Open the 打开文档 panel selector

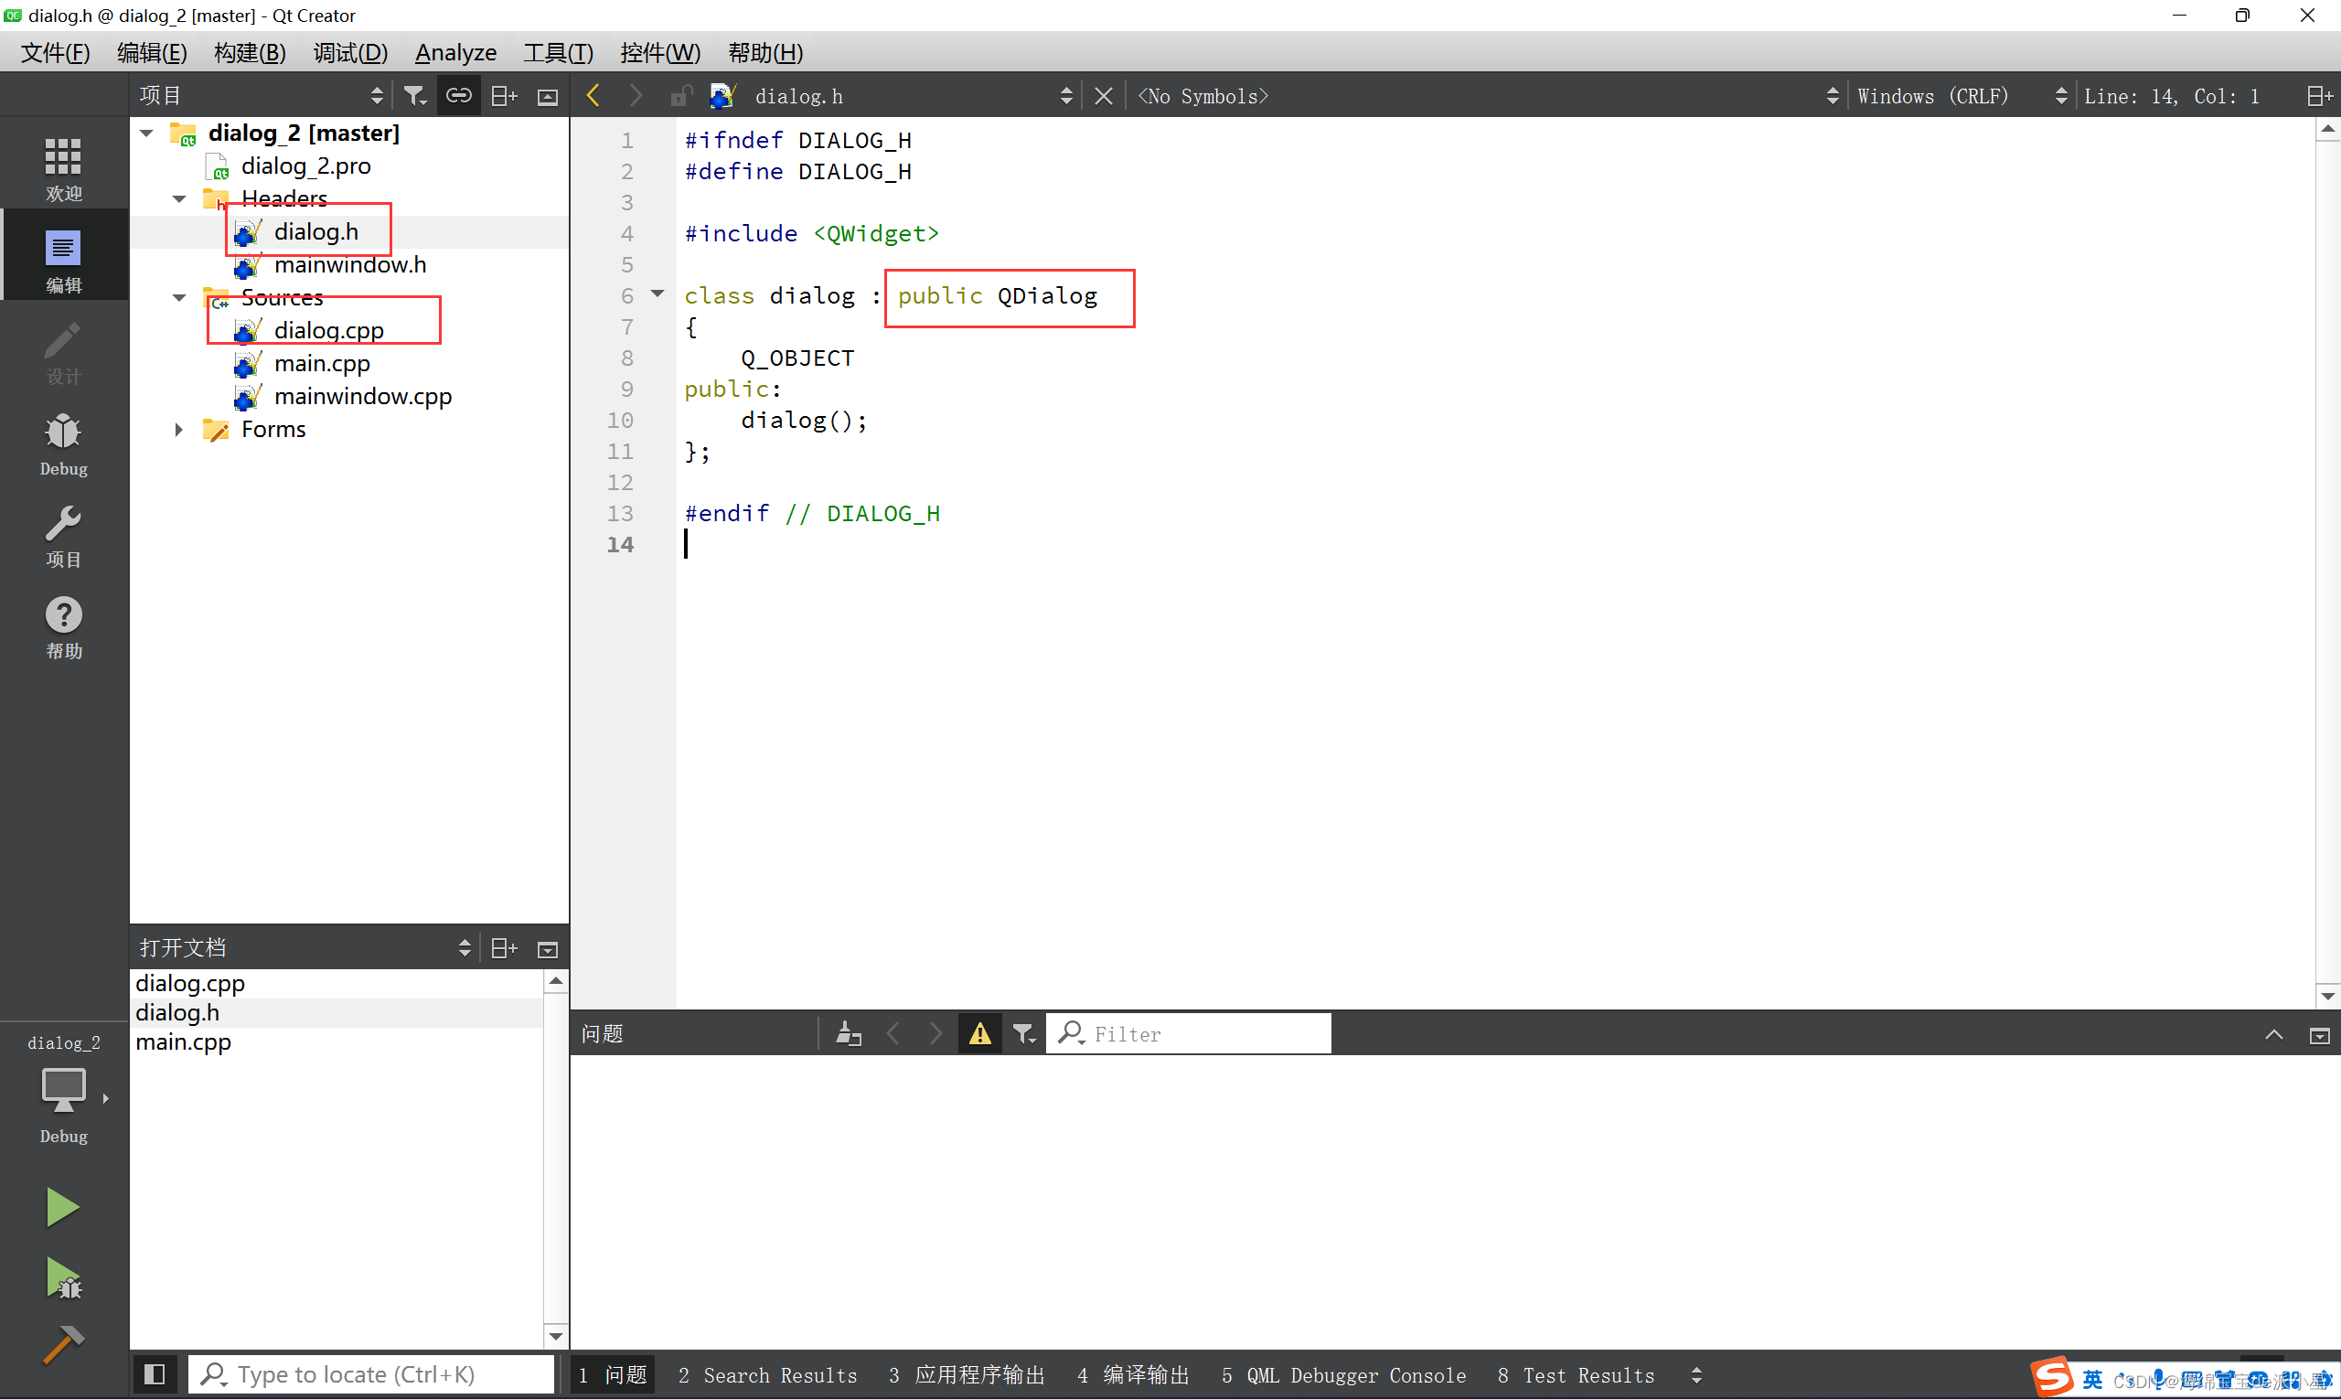(305, 948)
